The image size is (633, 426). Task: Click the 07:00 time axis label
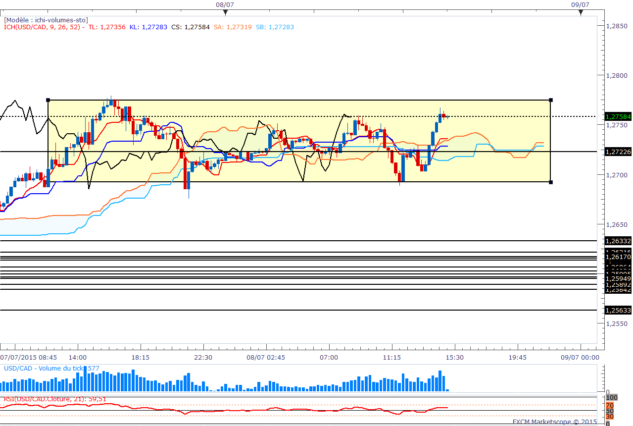[x=329, y=357]
